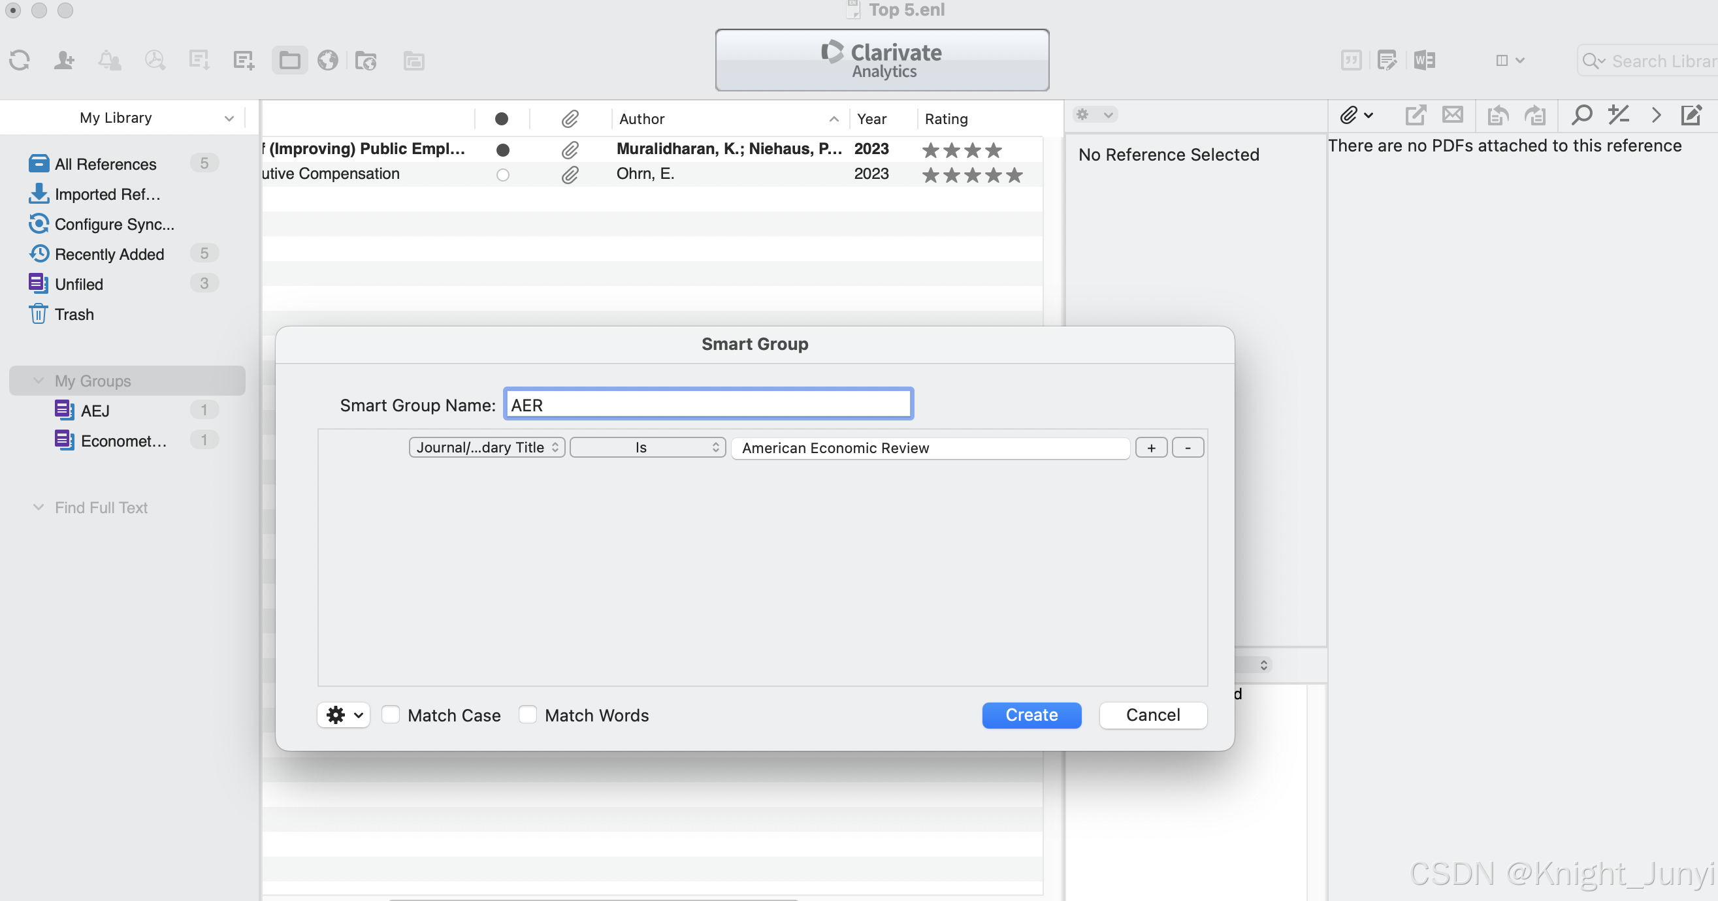The width and height of the screenshot is (1718, 901).
Task: Open the AEJ group
Action: pos(95,411)
